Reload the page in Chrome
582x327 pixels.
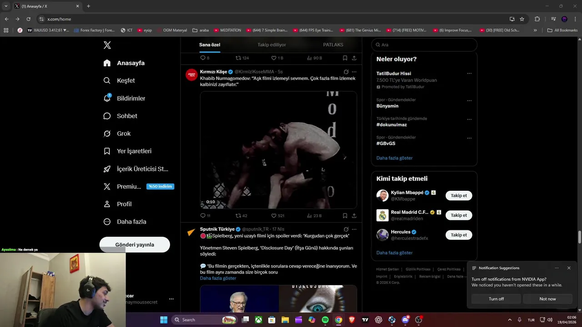(x=28, y=19)
